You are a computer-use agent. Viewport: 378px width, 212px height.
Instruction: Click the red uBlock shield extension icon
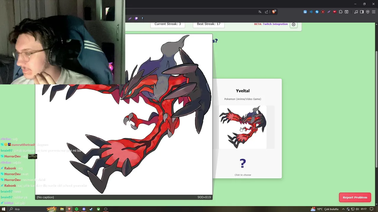(323, 12)
